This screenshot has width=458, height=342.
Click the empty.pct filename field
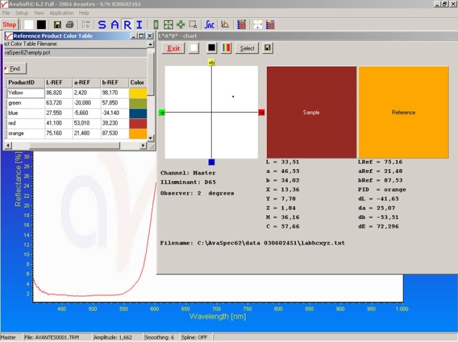pyautogui.click(x=75, y=53)
